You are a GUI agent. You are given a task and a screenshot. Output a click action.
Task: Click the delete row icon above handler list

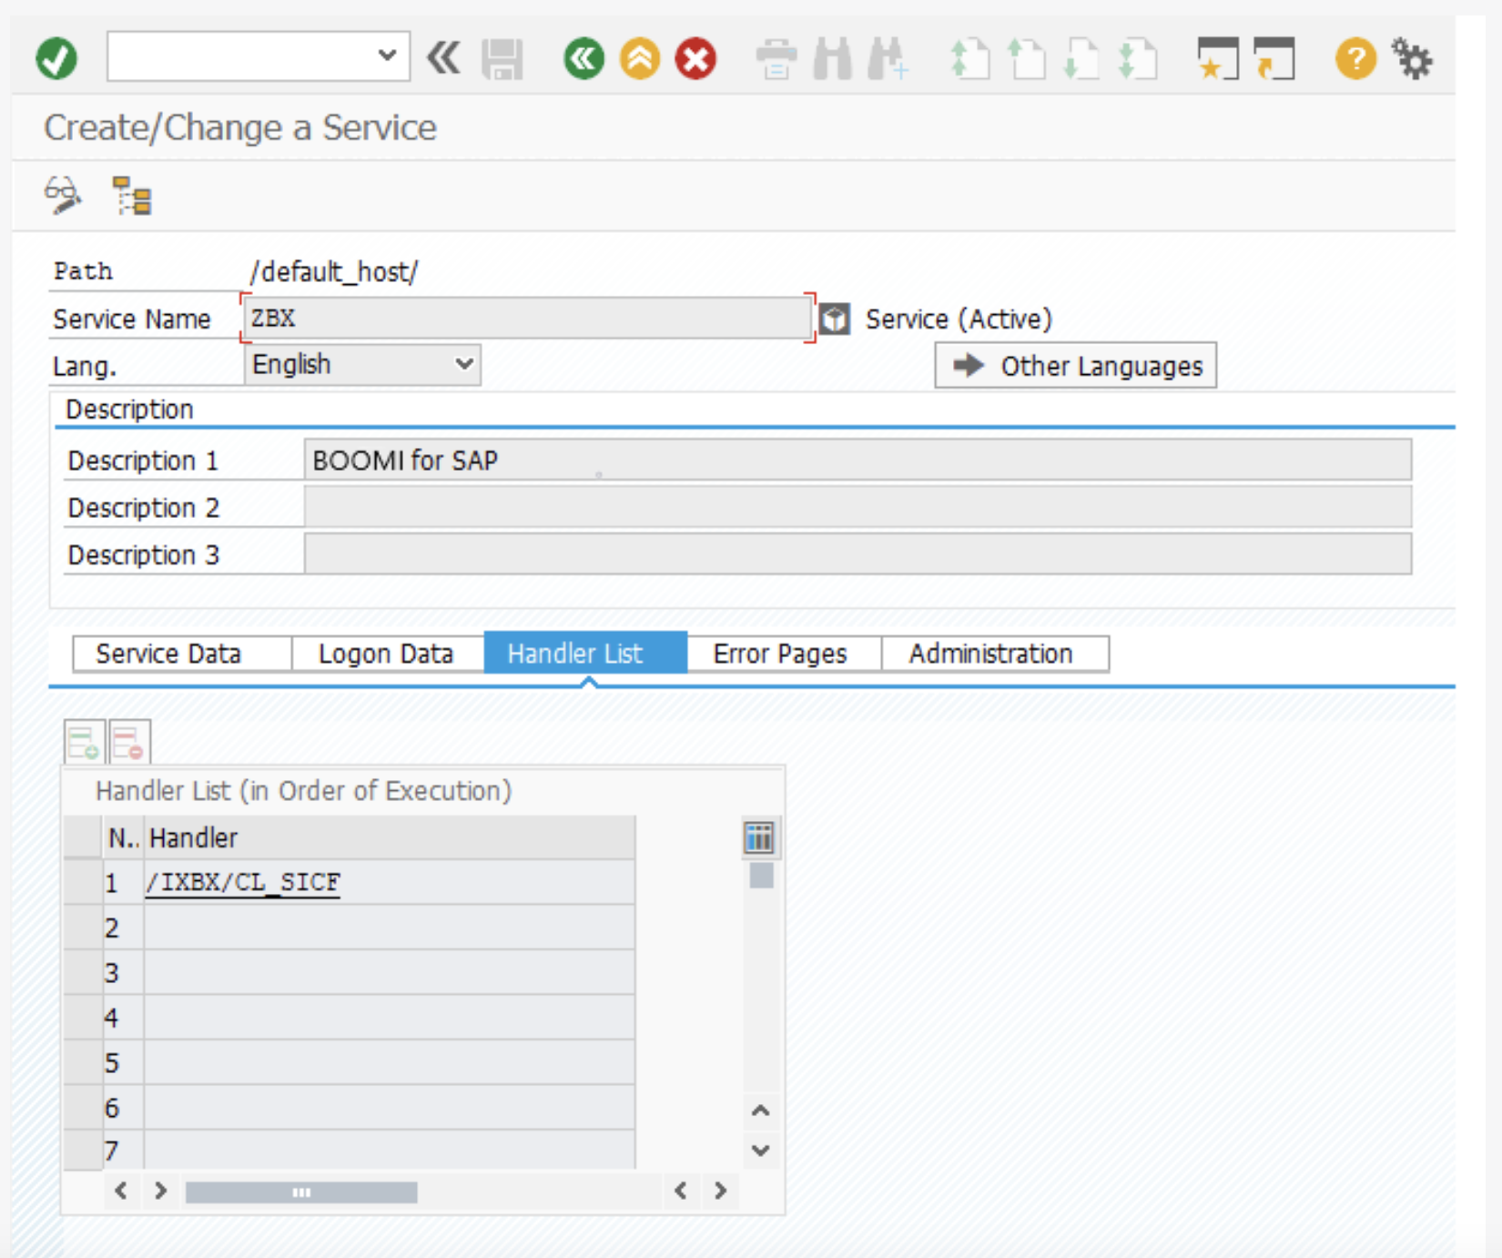128,742
